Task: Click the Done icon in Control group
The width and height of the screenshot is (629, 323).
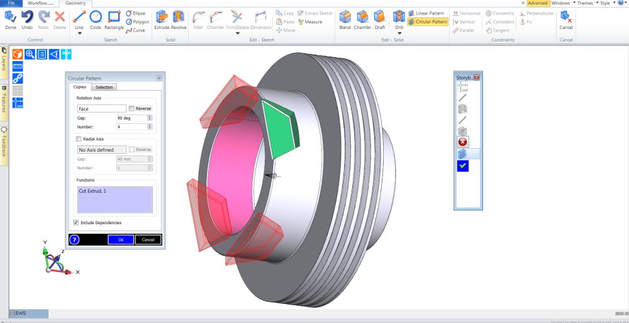Action: click(11, 20)
